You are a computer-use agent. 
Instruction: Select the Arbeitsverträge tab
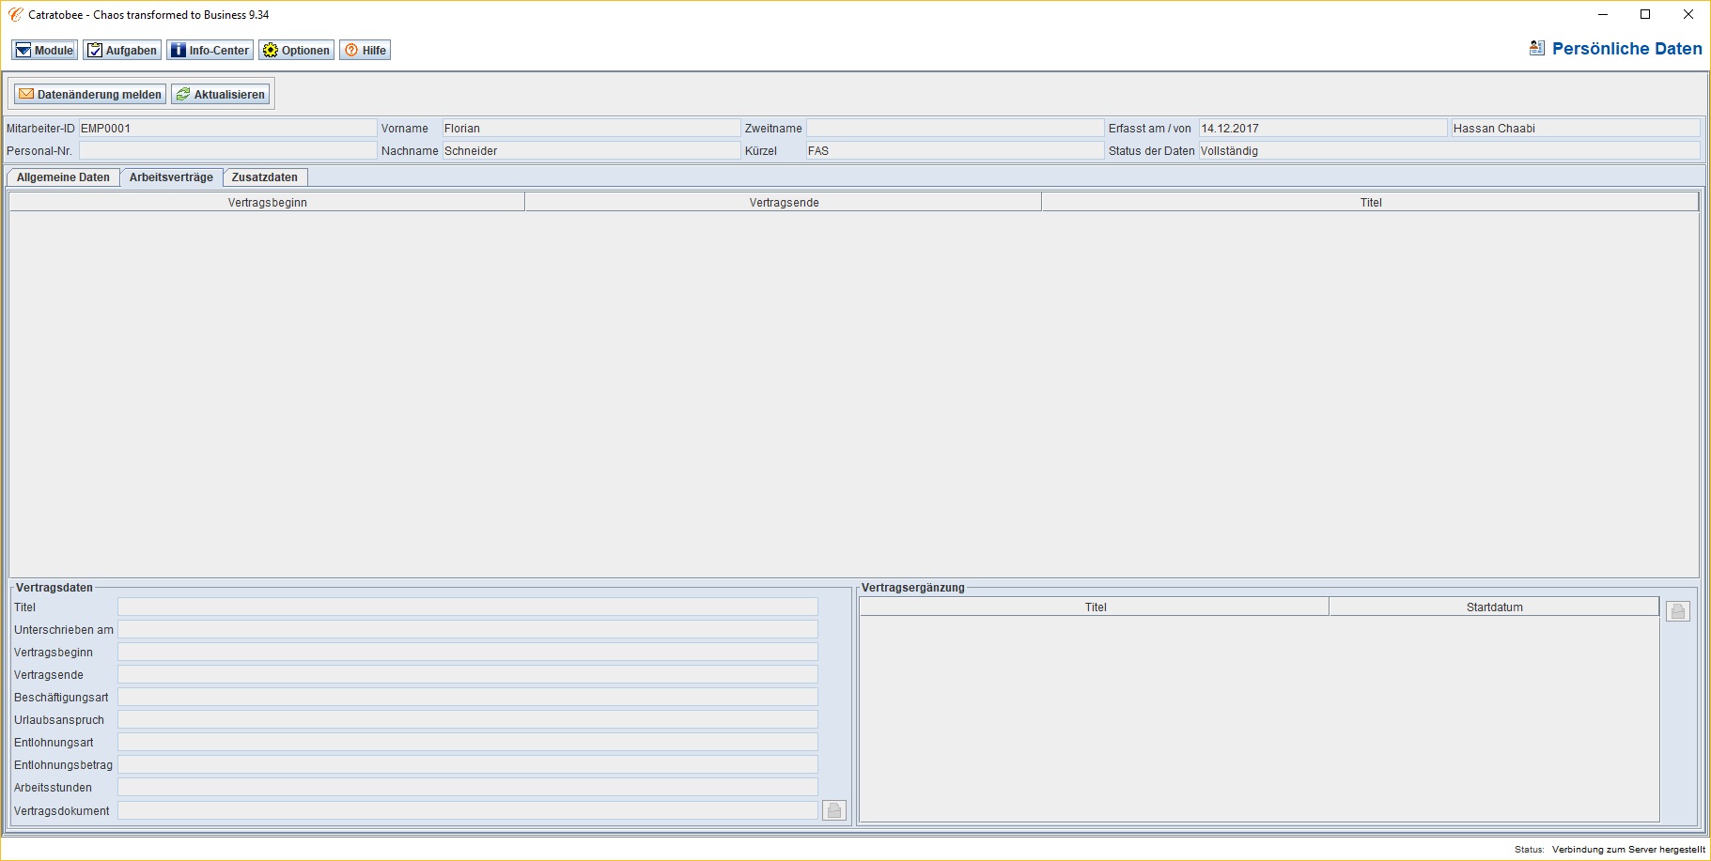[171, 177]
